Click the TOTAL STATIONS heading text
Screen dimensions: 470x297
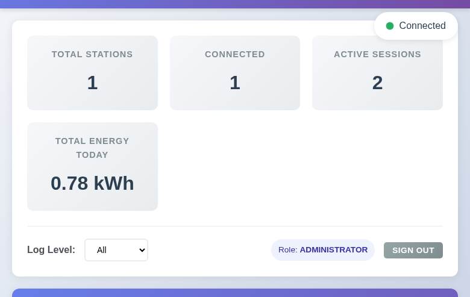coord(92,54)
